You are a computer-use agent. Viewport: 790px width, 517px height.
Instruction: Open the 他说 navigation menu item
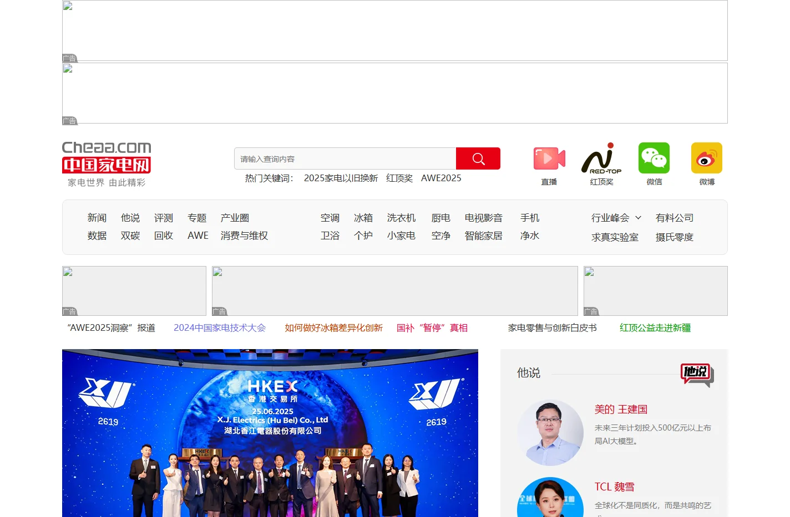pyautogui.click(x=130, y=218)
